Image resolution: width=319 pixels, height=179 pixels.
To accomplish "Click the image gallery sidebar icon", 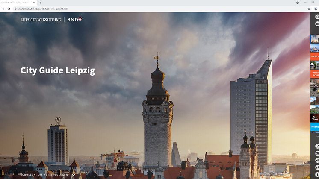I will pos(317,153).
